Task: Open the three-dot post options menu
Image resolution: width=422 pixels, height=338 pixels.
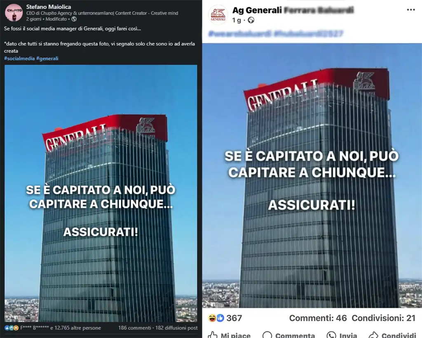Action: pos(411,10)
